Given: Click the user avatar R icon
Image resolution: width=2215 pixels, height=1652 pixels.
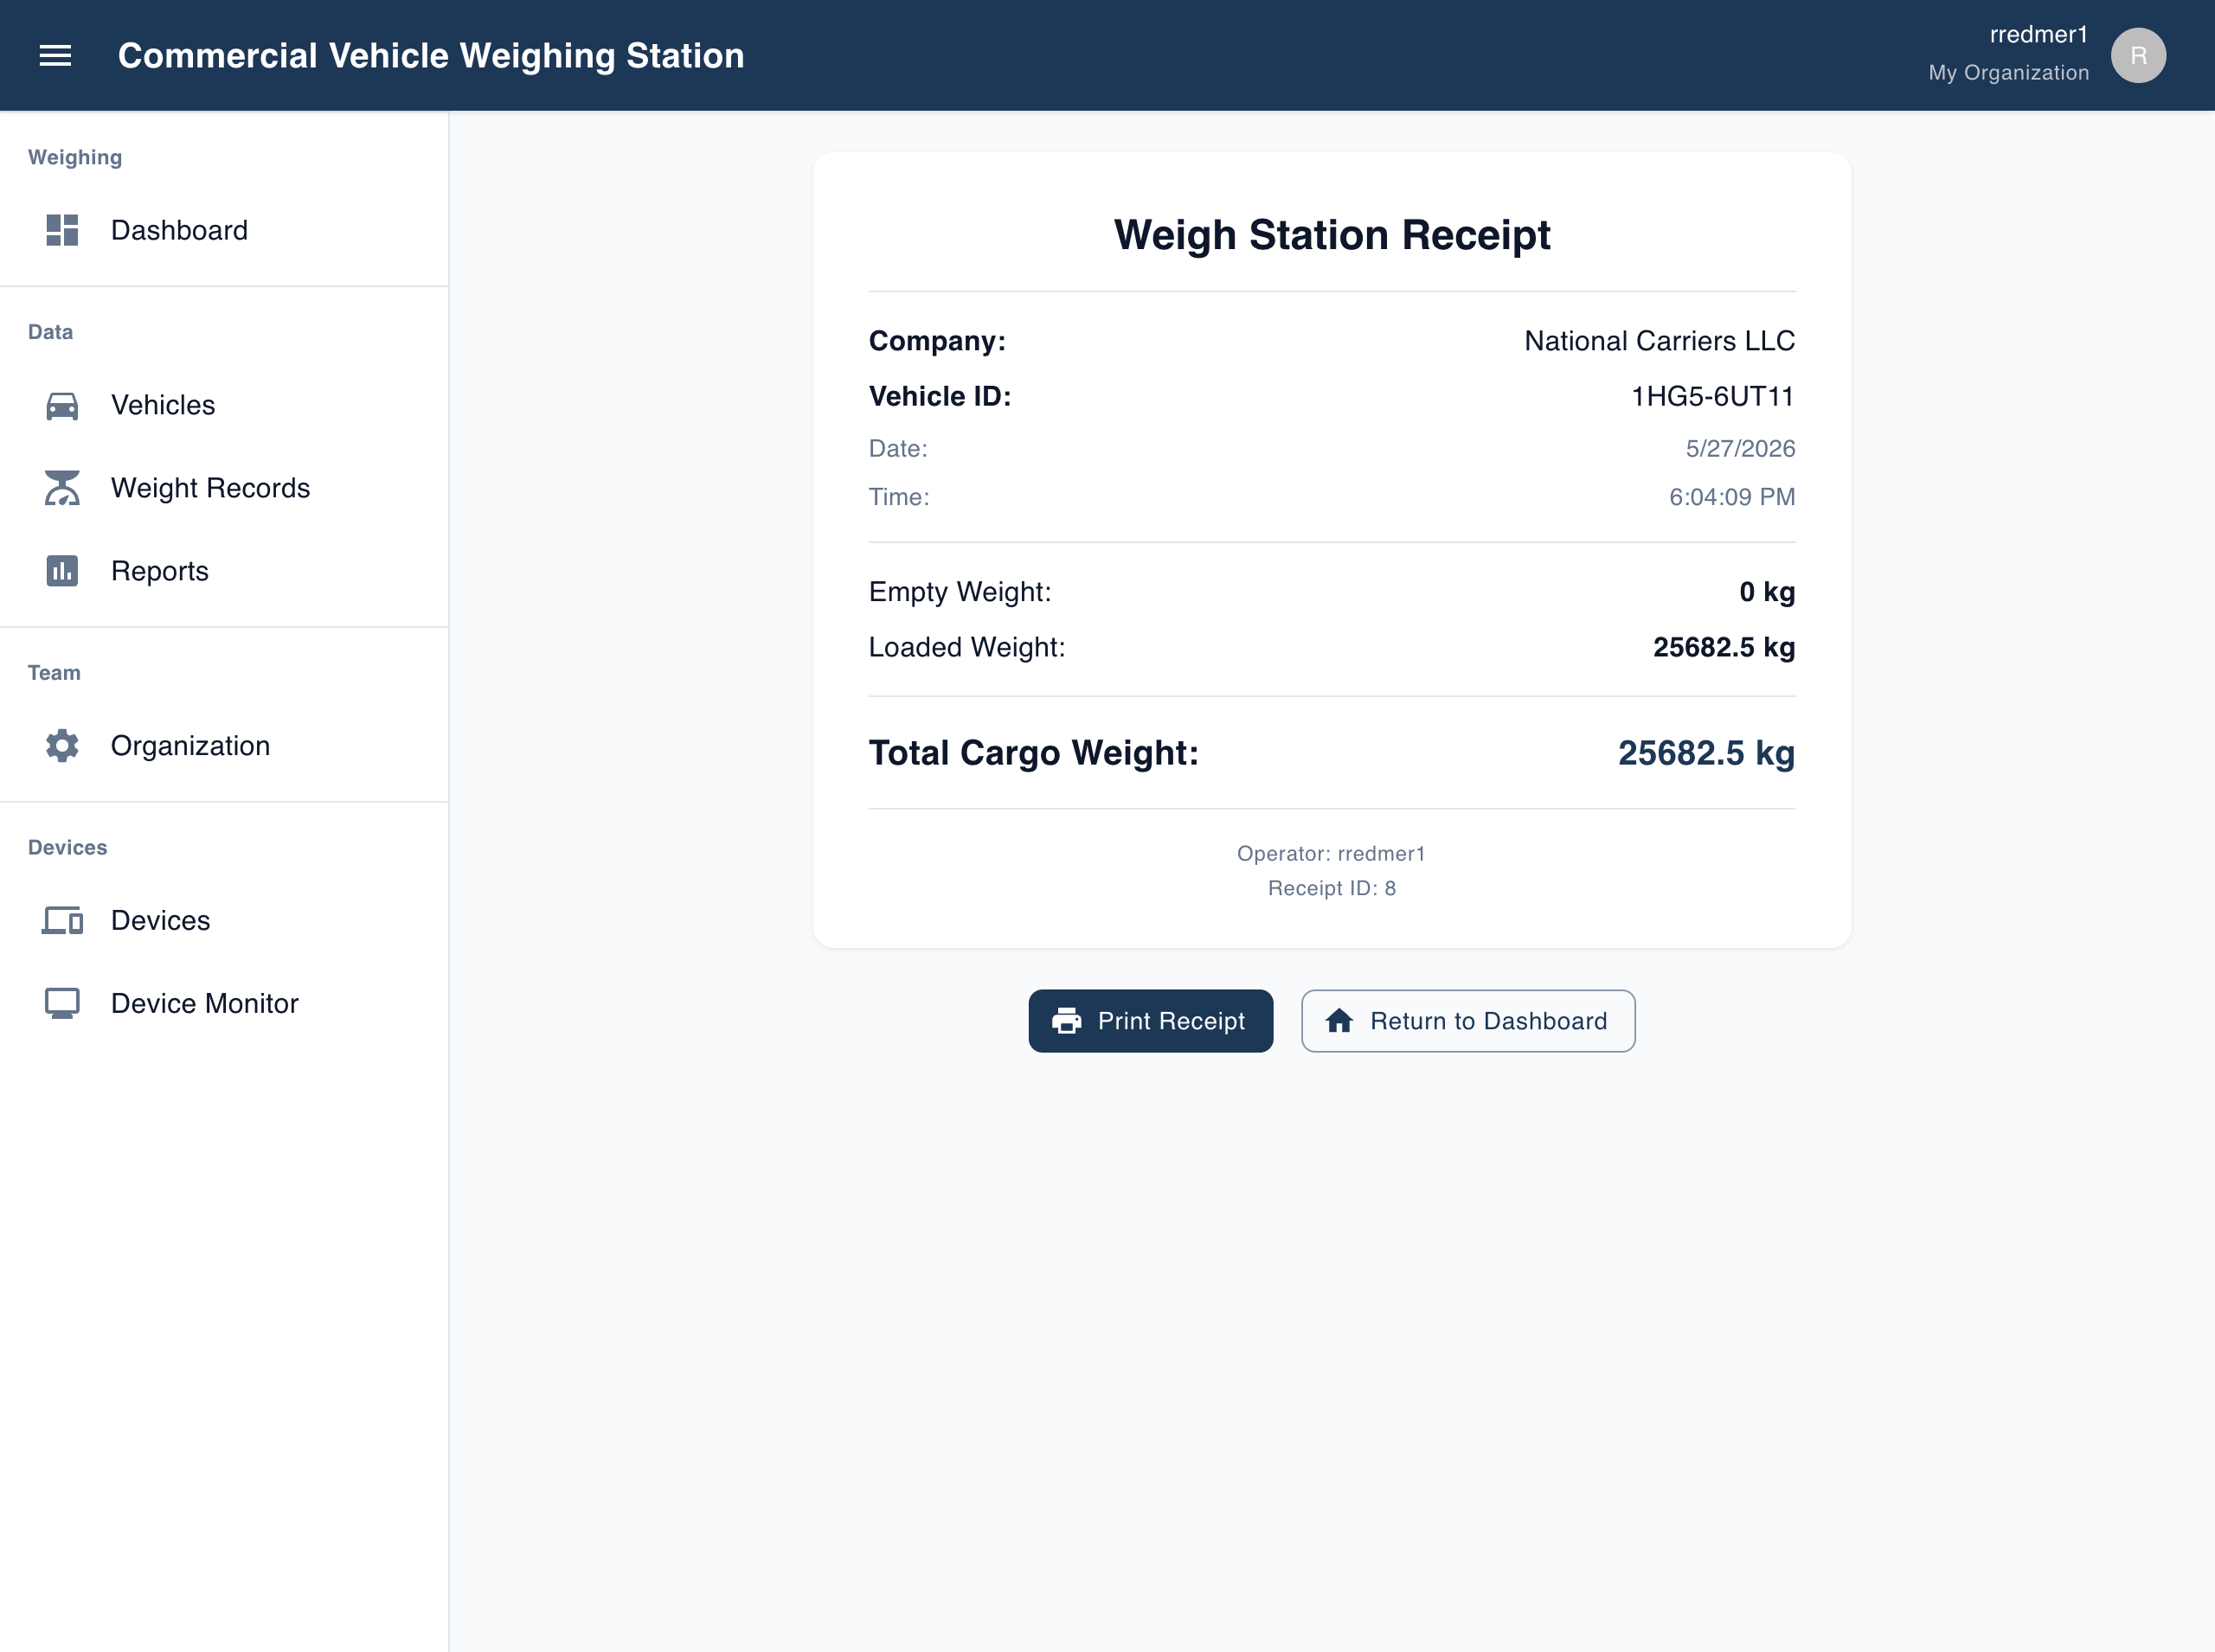Looking at the screenshot, I should click(x=2138, y=55).
